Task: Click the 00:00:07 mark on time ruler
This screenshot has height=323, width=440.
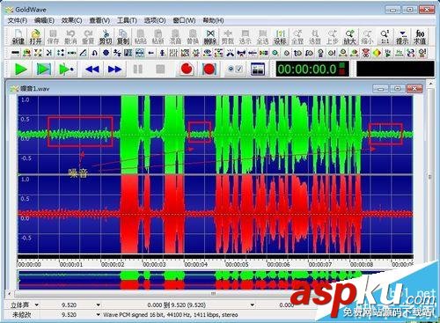Action: (x=320, y=264)
